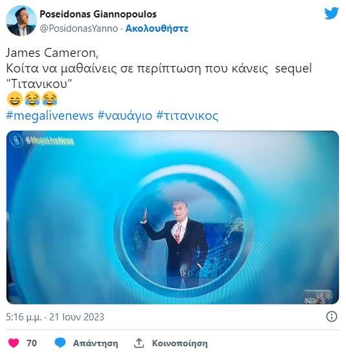Screen dimensions: 346x354
Task: Click the display name Poseidonas Giannopoulos
Action: pyautogui.click(x=98, y=14)
